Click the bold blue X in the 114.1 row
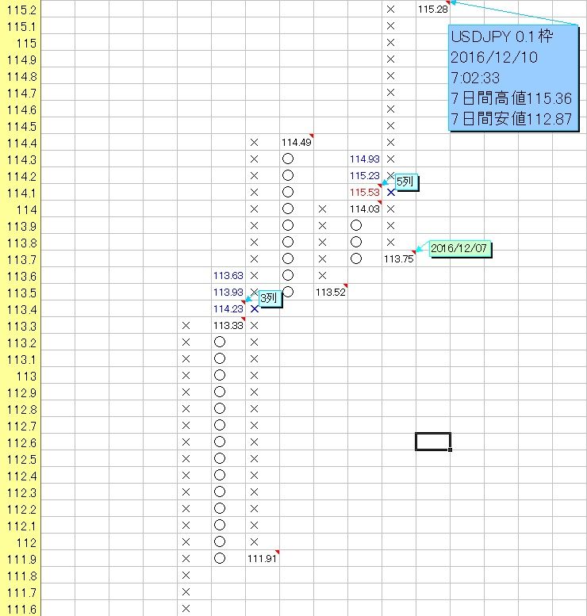This screenshot has height=616, width=587. (x=391, y=193)
